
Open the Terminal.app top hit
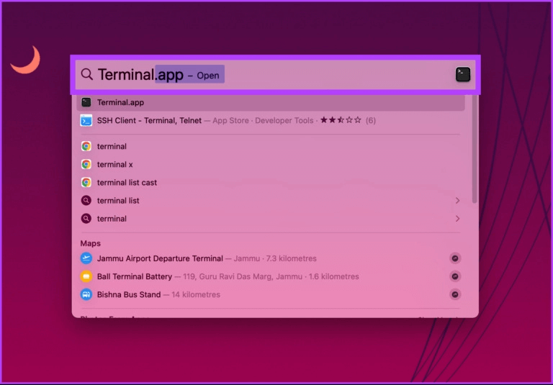271,102
